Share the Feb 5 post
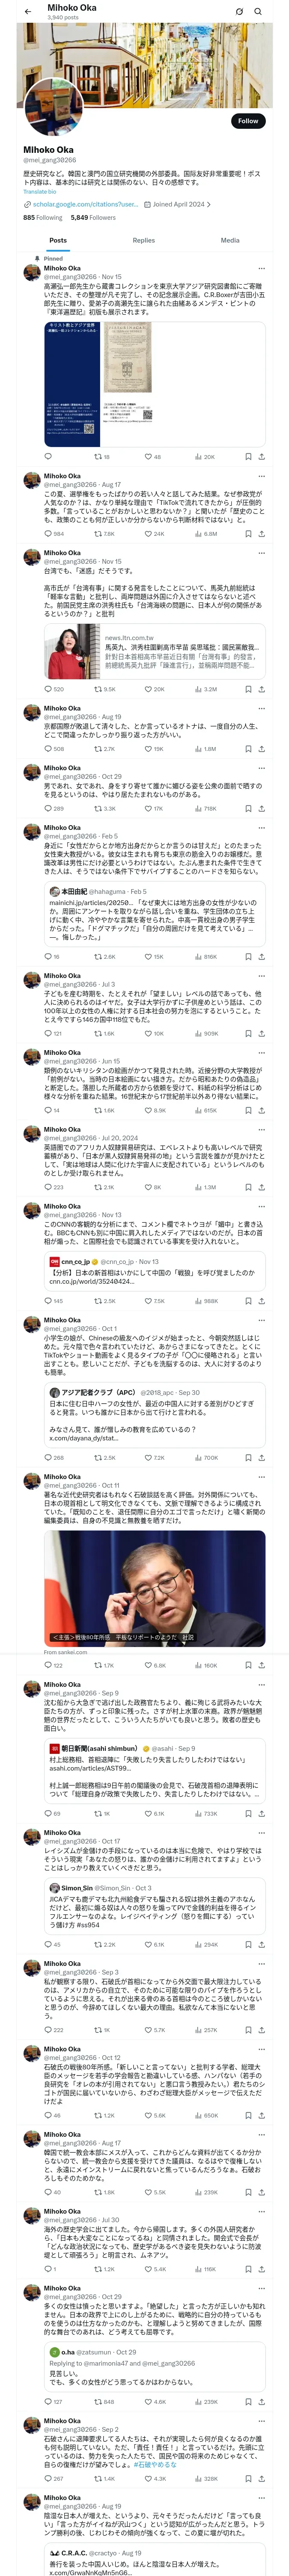289x2576 pixels. (x=261, y=957)
